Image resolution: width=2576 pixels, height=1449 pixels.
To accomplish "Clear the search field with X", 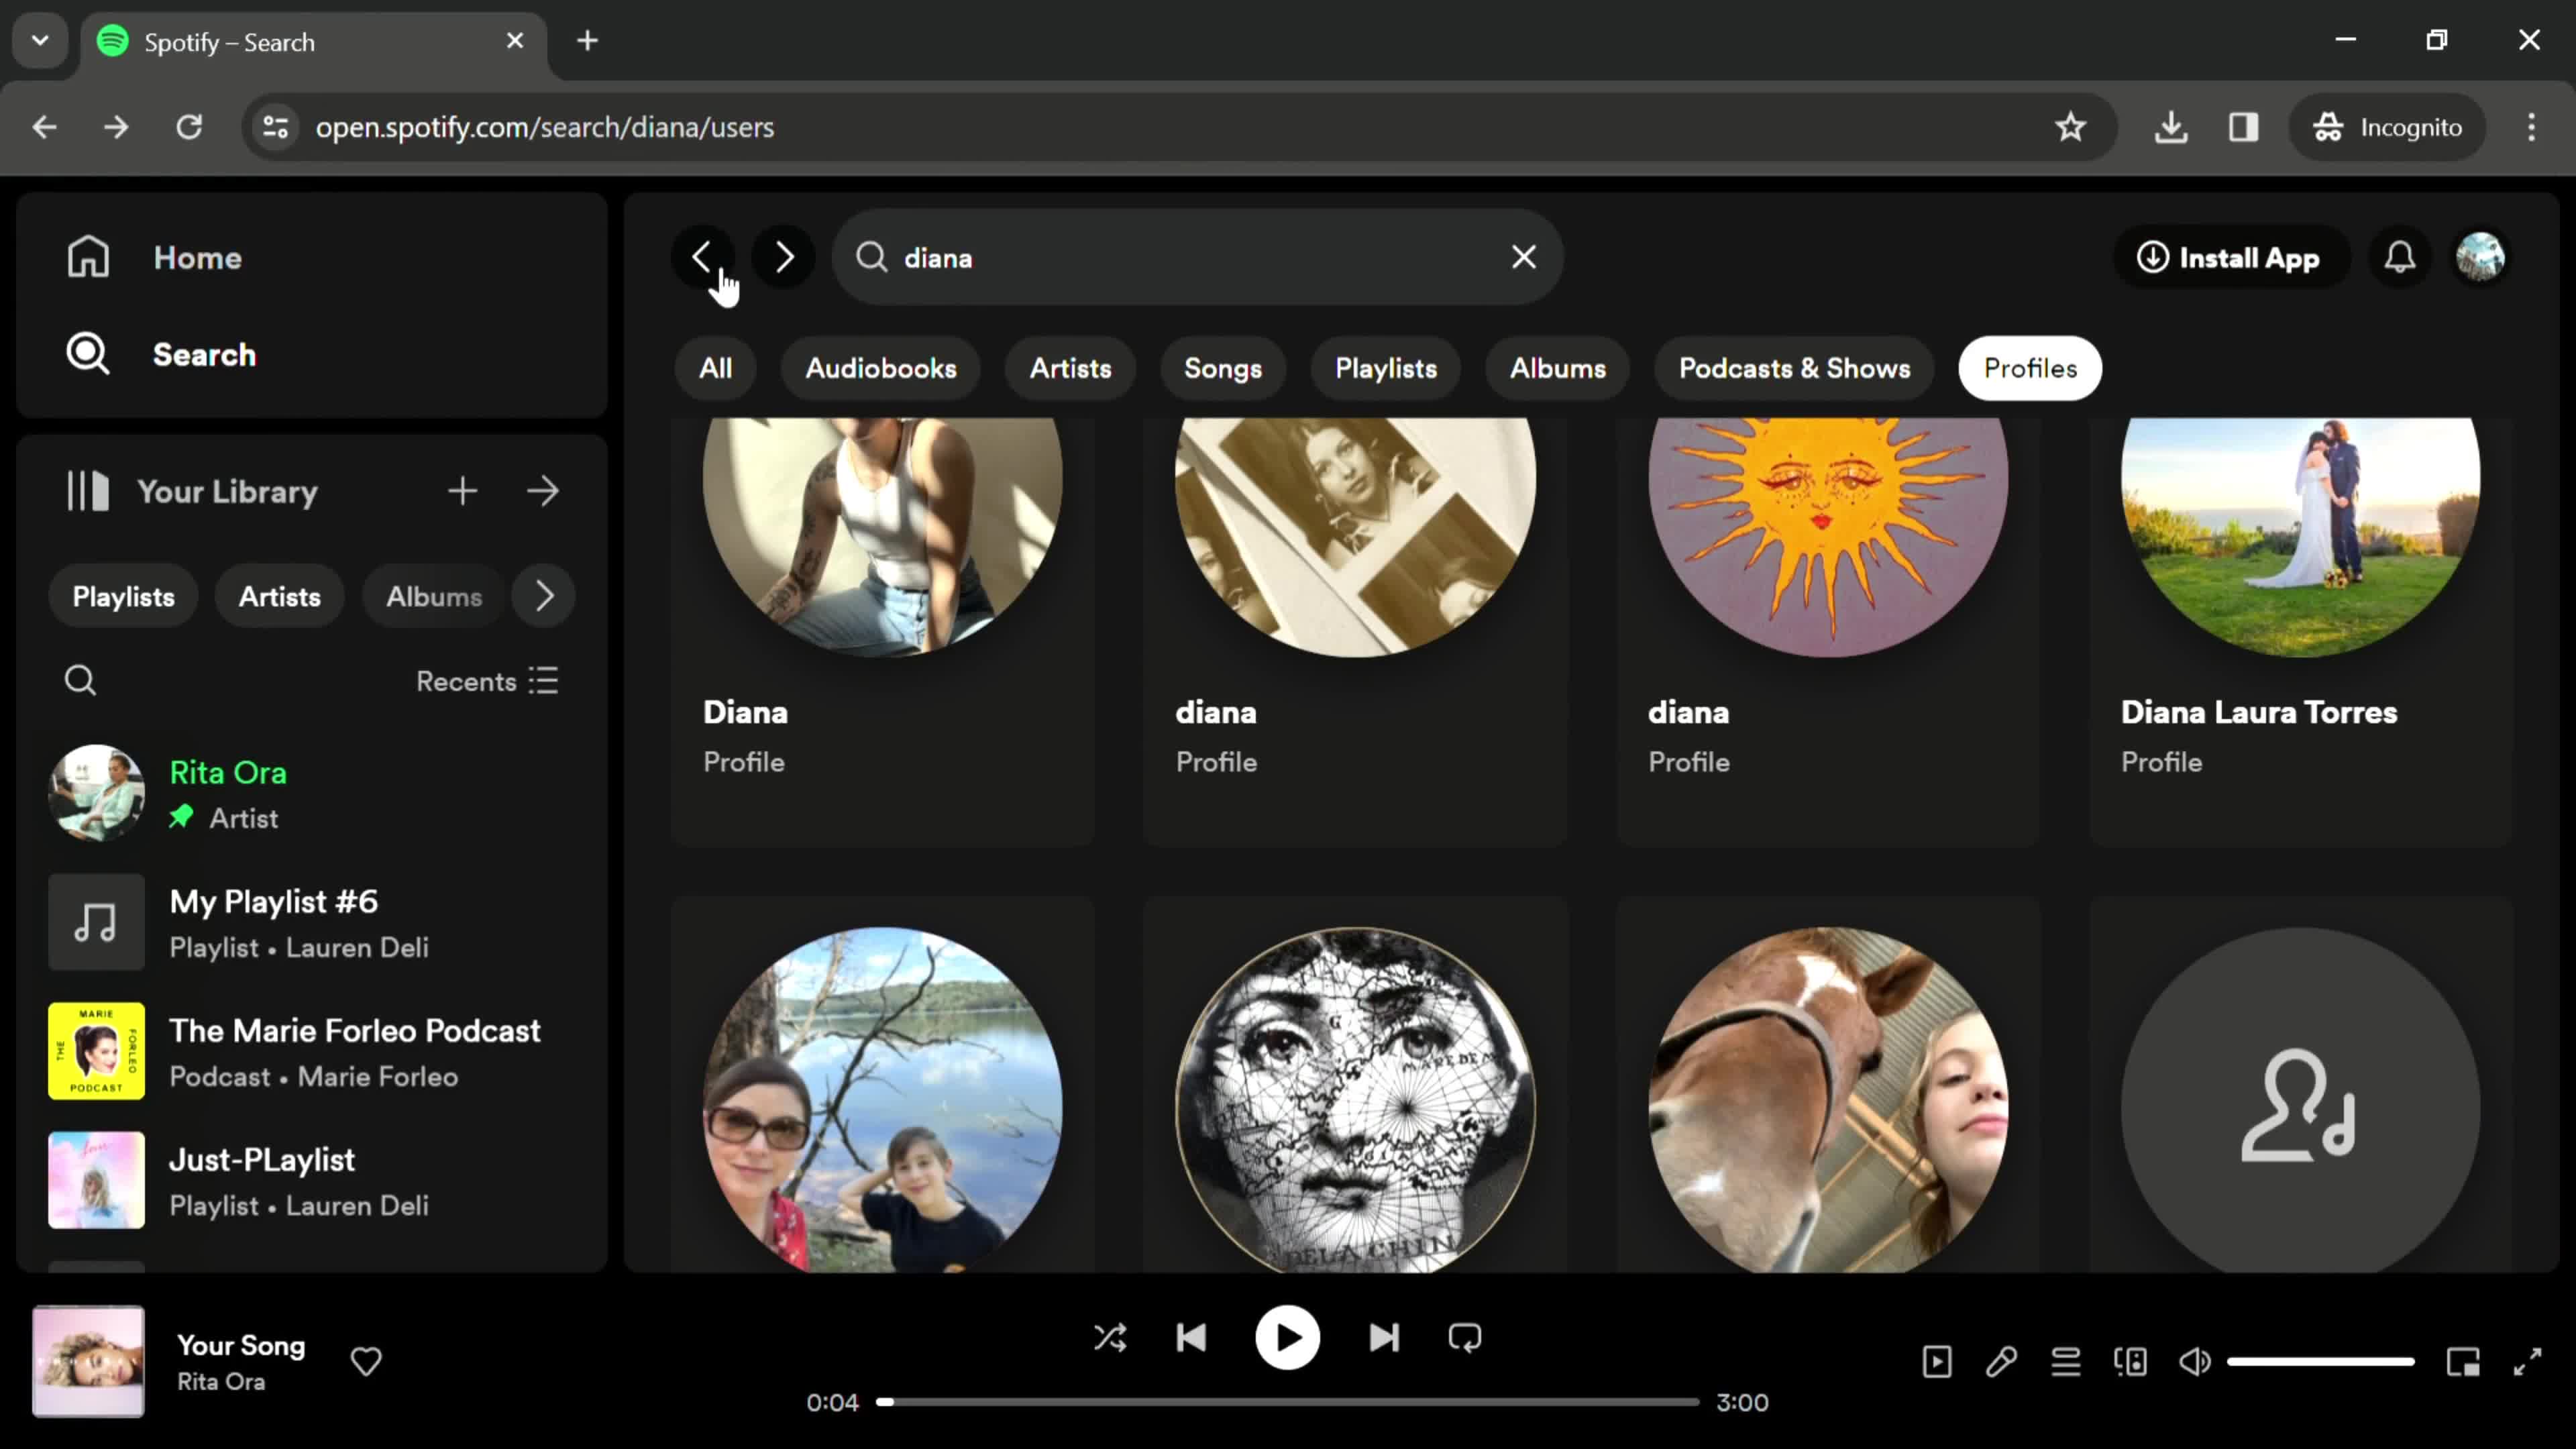I will pos(1523,257).
